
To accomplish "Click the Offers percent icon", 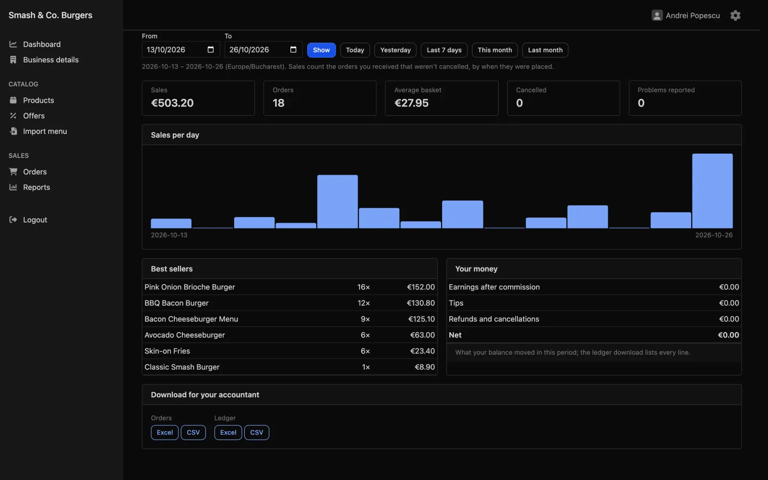I will [13, 116].
